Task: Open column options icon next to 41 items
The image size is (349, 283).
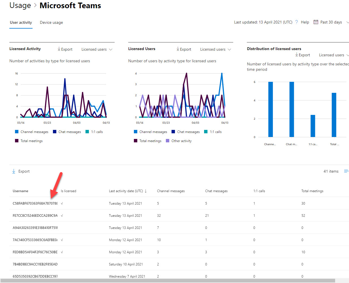Action: 346,171
